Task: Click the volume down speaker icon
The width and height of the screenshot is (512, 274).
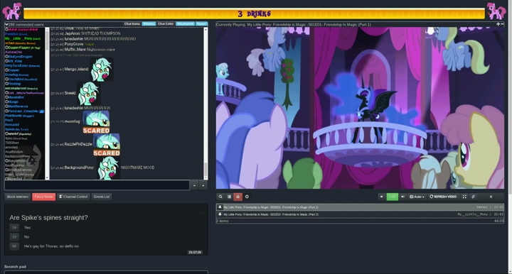Action: click(x=382, y=197)
